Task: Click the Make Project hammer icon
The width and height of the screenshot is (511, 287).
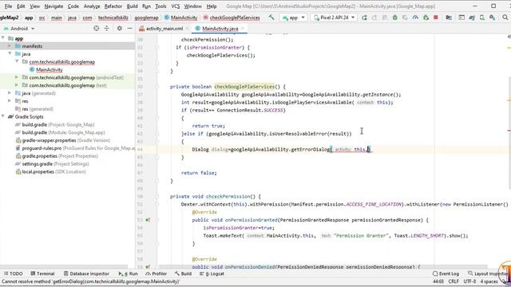Action: coord(271,18)
